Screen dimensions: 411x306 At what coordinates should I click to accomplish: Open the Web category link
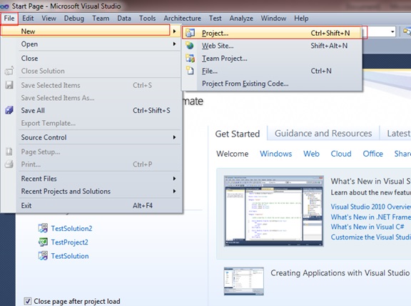[x=311, y=154]
